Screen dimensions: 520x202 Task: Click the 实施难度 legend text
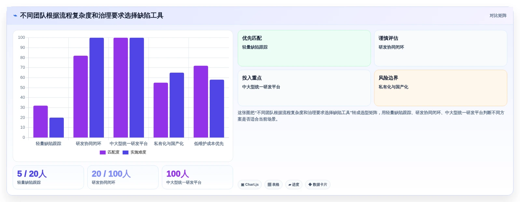coord(138,152)
